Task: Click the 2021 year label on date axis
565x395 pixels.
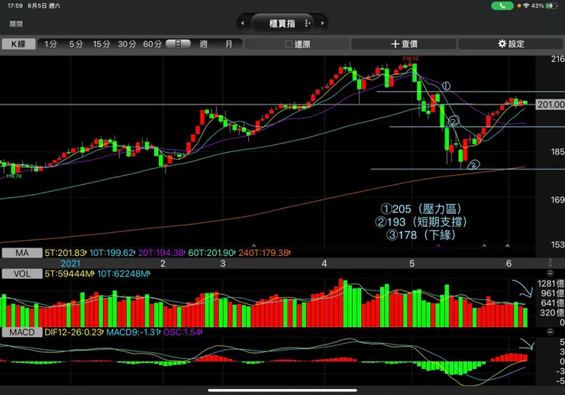Action: coord(70,264)
